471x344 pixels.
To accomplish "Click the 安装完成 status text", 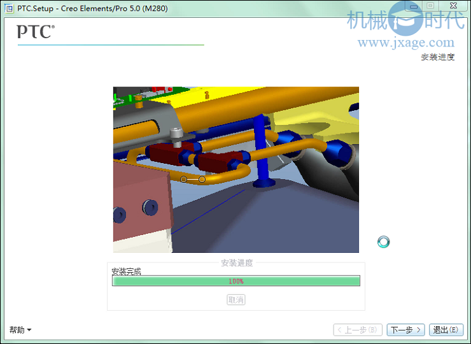I will [126, 271].
